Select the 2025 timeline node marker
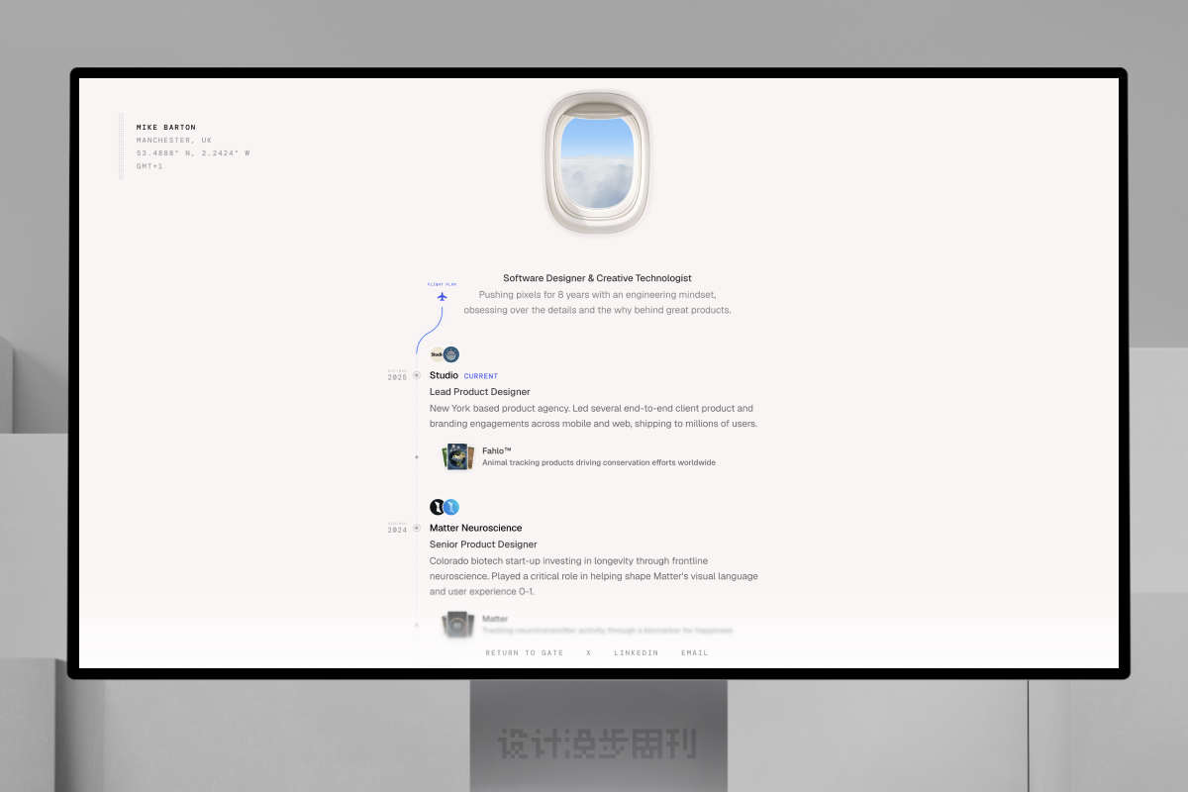The height and width of the screenshot is (792, 1188). (x=417, y=375)
